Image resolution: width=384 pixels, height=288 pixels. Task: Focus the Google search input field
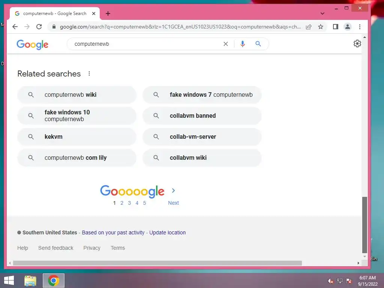click(147, 44)
